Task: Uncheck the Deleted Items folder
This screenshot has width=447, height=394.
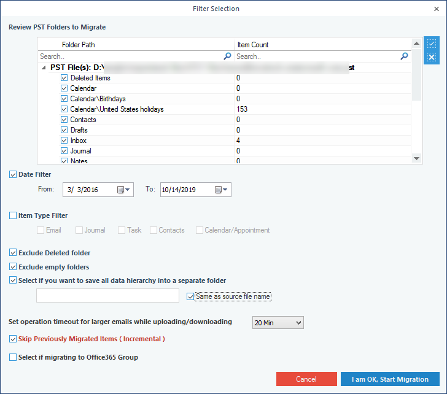Action: click(x=64, y=78)
